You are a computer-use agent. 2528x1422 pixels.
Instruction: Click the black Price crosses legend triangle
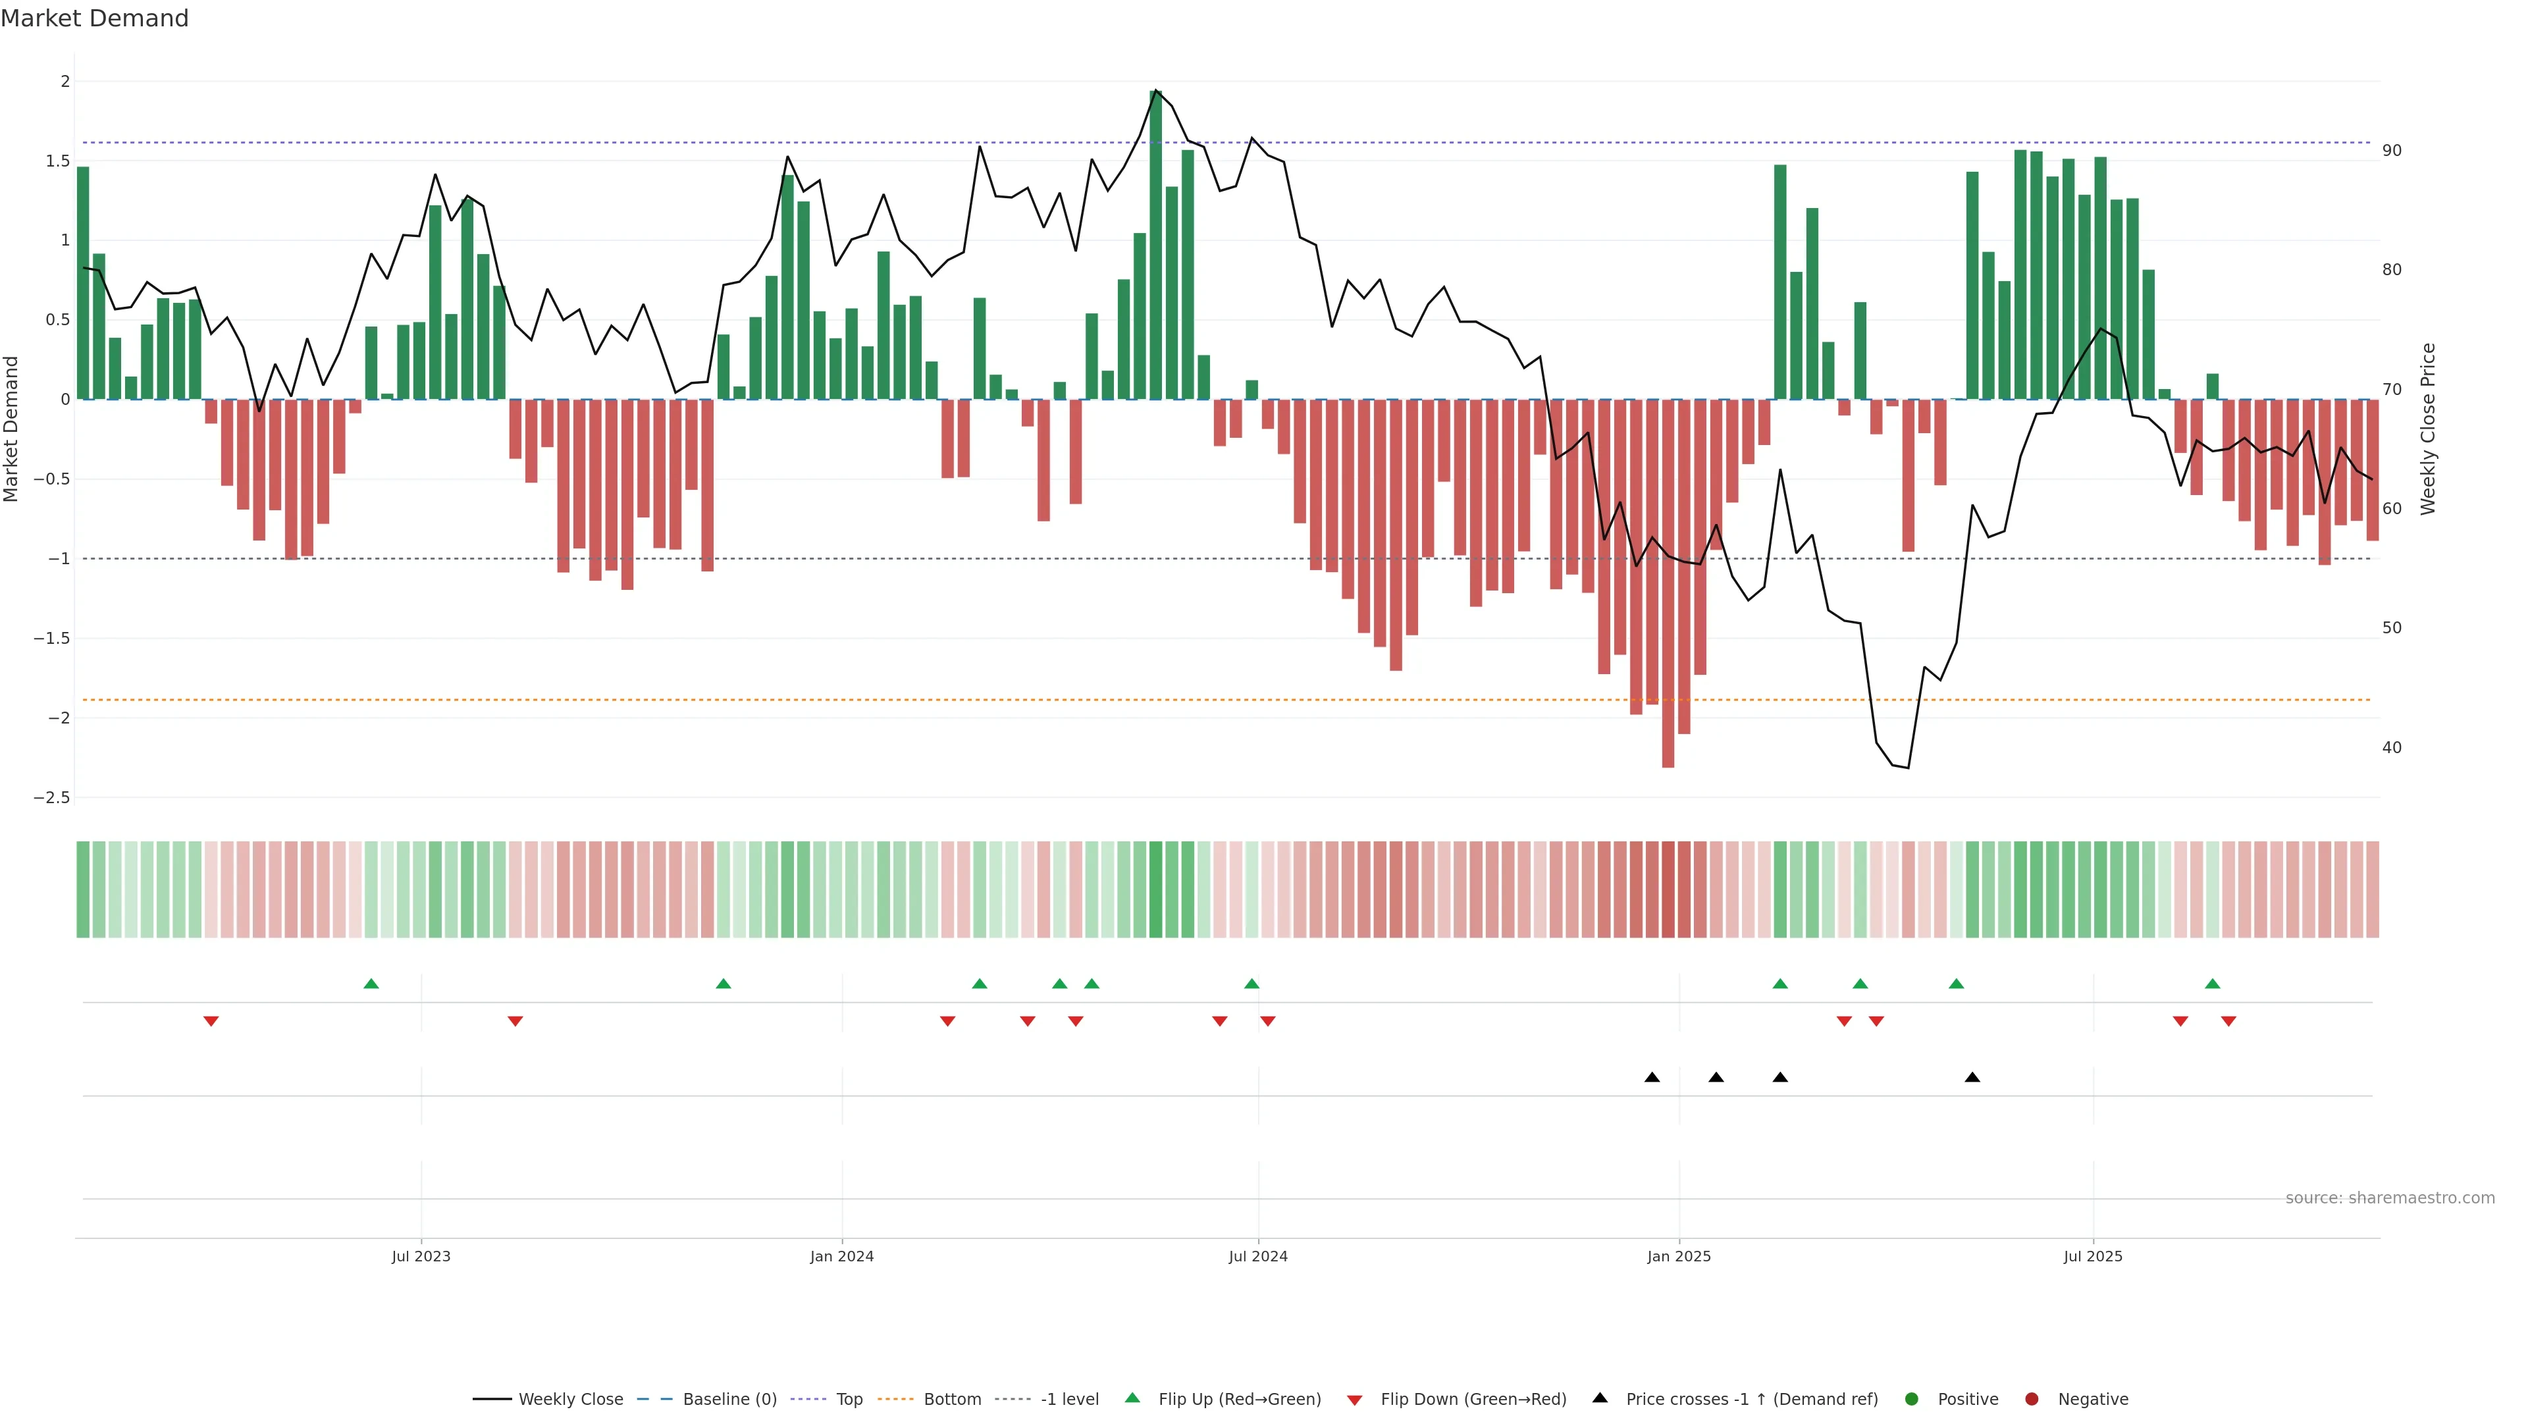point(1600,1398)
